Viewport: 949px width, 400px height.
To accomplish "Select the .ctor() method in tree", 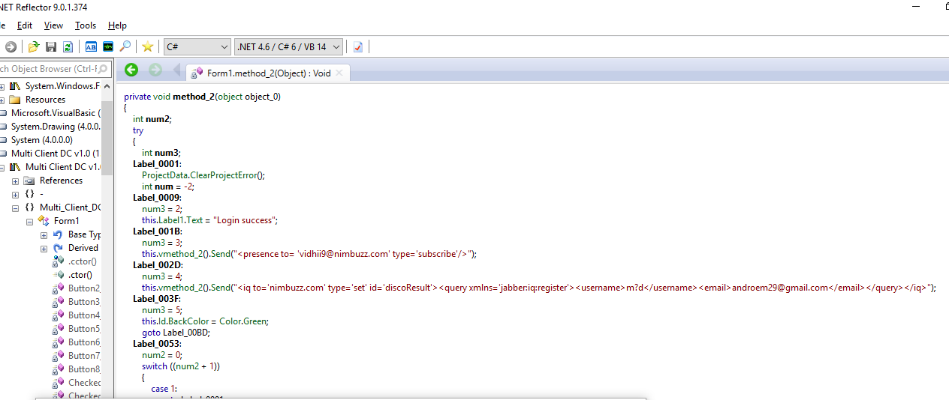I will point(80,275).
